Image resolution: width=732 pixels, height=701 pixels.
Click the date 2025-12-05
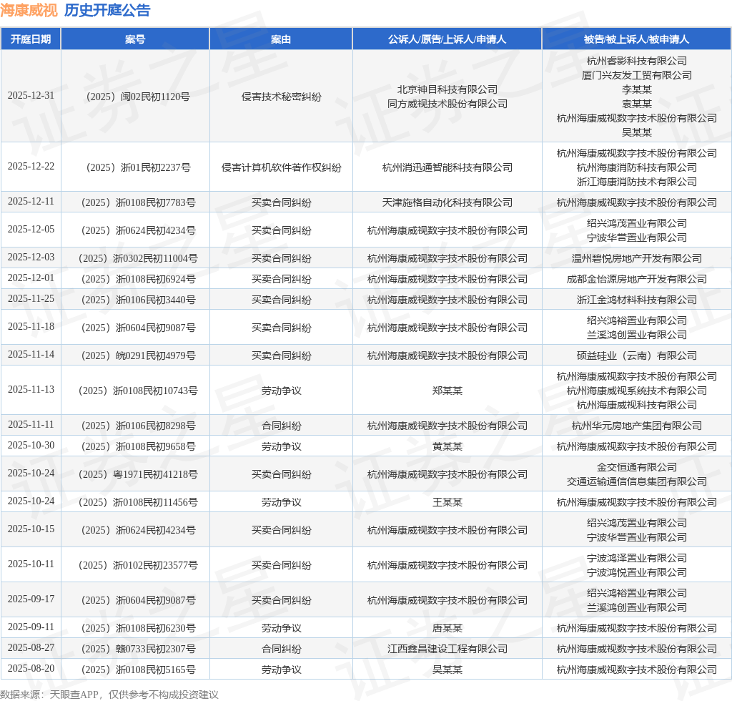(x=31, y=230)
